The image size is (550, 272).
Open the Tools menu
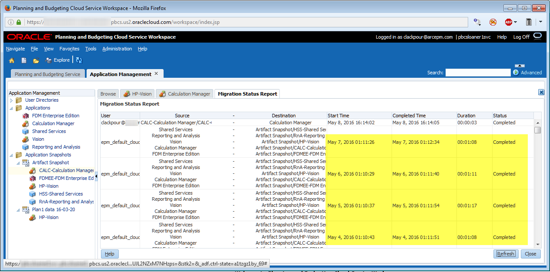tap(91, 49)
